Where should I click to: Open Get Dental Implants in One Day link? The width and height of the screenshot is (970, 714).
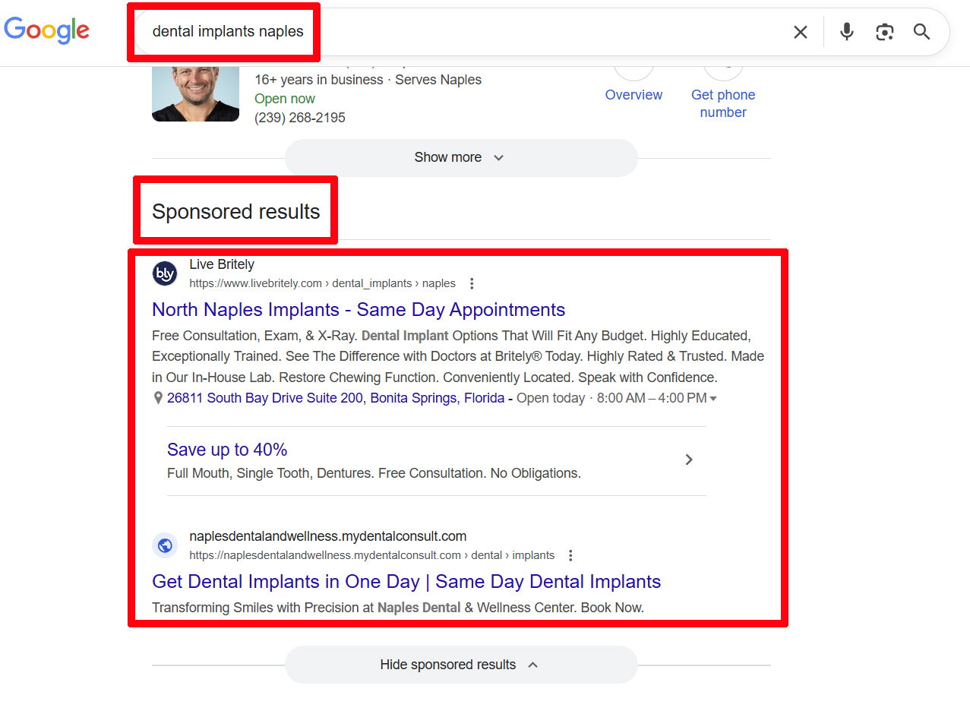click(x=406, y=582)
